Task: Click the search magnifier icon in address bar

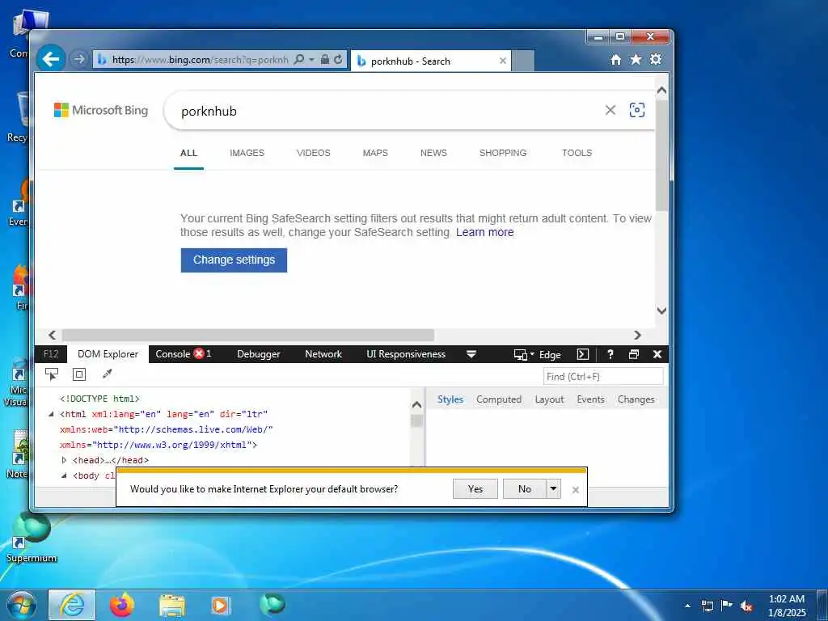Action: [299, 59]
